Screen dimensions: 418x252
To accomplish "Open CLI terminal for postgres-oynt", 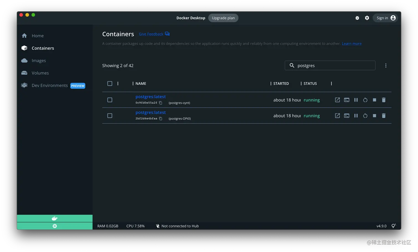I will [x=347, y=100].
